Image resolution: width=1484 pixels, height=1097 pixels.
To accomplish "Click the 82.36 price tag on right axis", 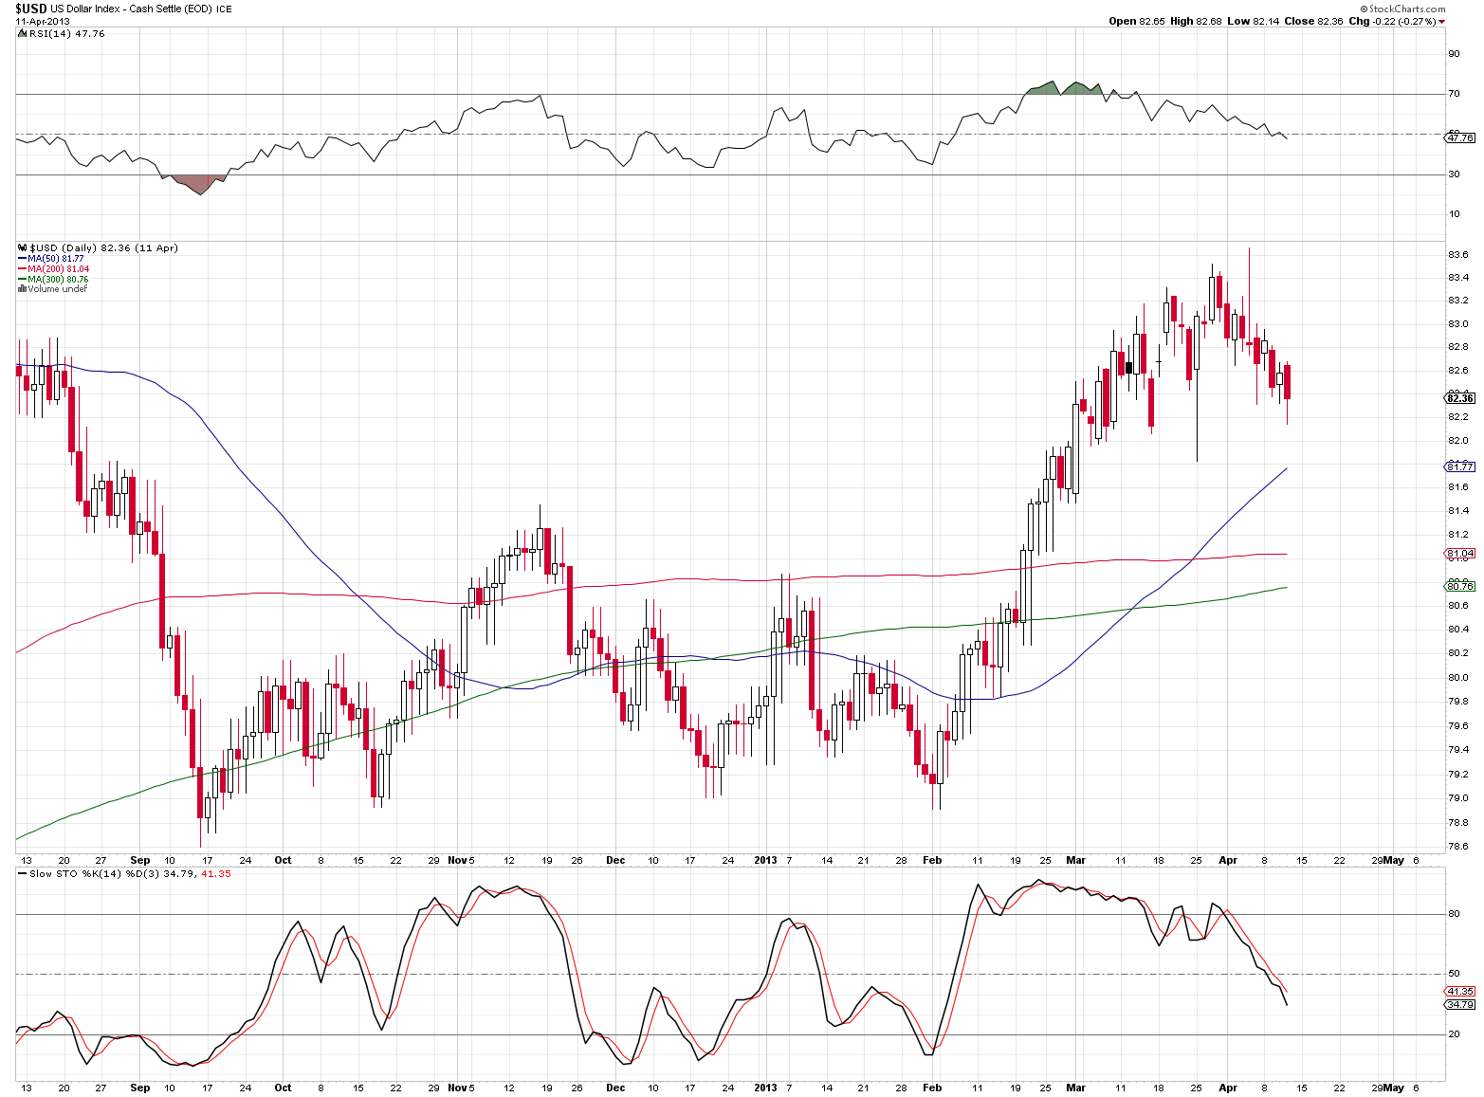I will [1460, 398].
